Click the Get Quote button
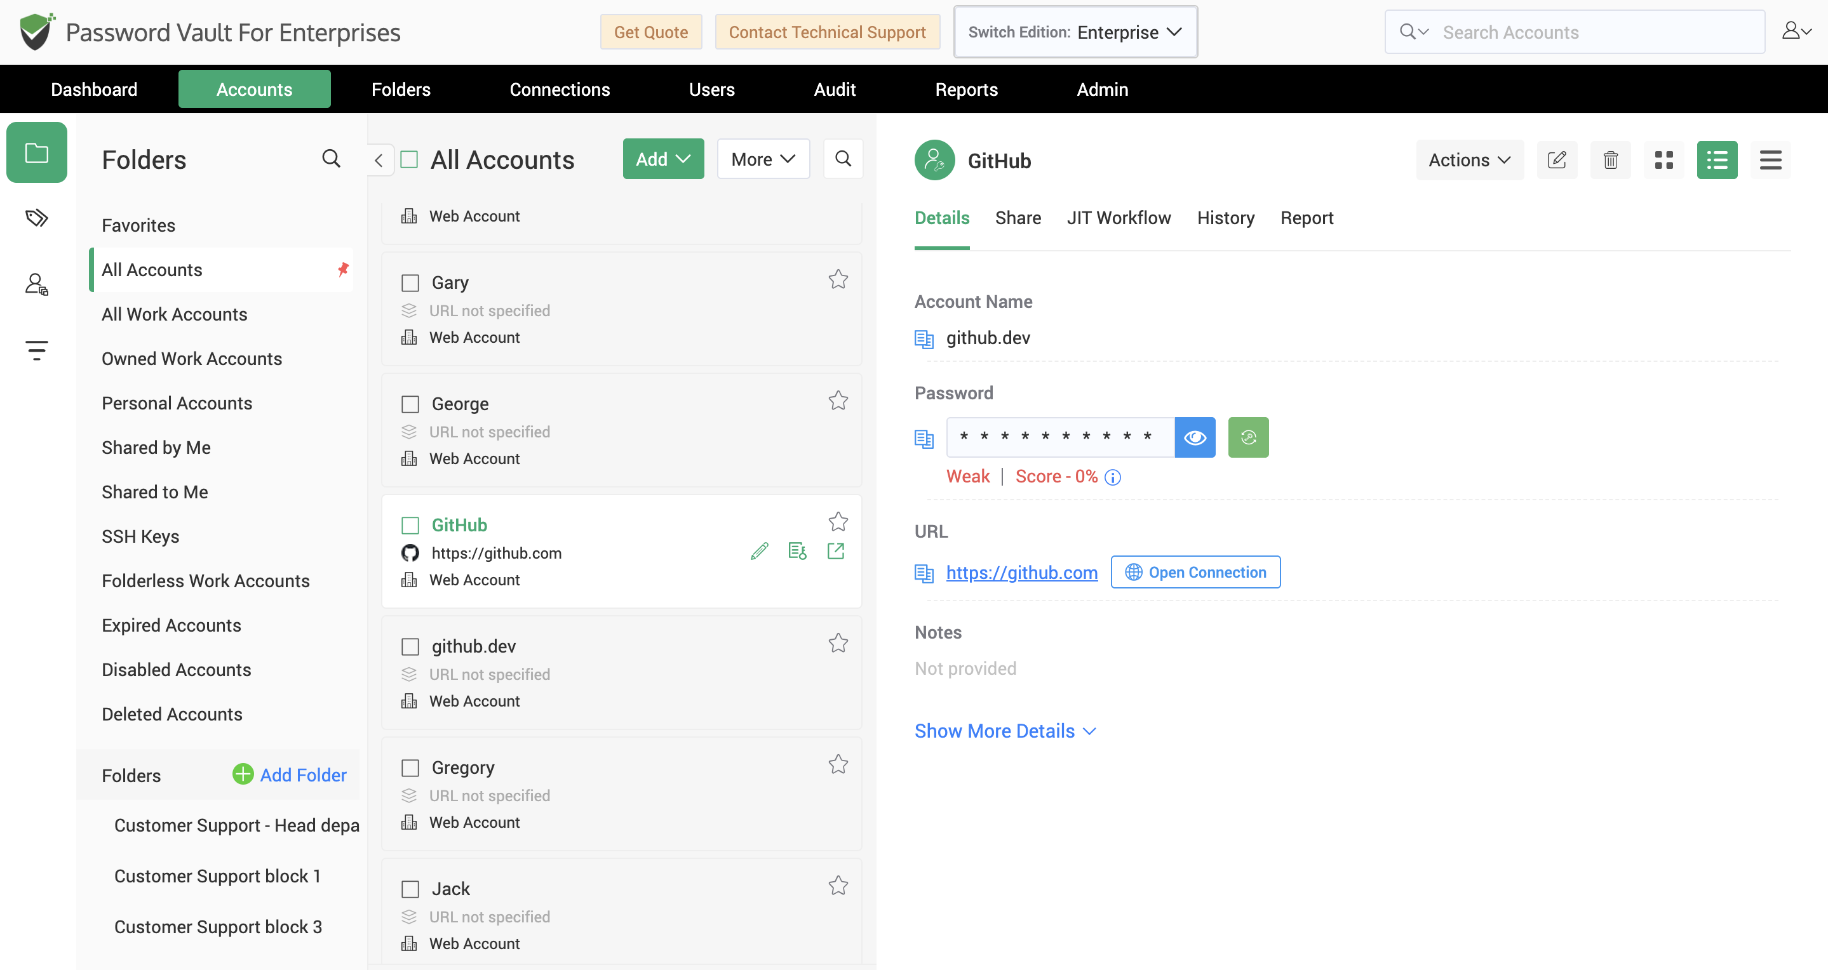The image size is (1828, 970). (651, 32)
